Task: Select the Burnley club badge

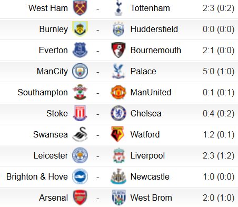Action: tap(80, 29)
